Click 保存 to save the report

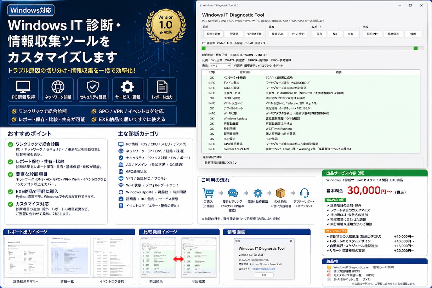pos(319,34)
